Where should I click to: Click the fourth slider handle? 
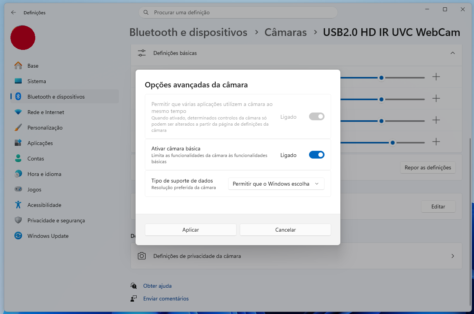[x=393, y=143]
